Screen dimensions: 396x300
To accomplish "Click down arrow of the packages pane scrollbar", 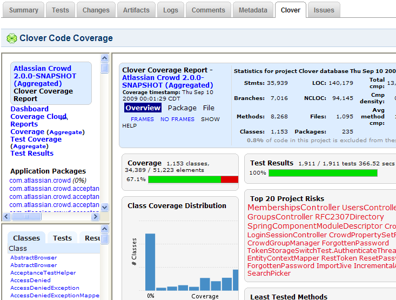I will point(105,207).
